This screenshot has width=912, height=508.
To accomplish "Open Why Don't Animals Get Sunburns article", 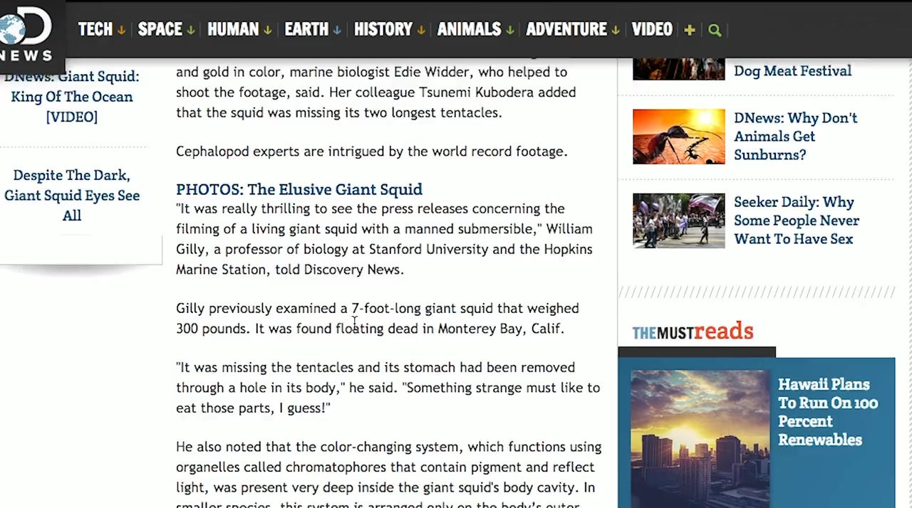I will [795, 136].
